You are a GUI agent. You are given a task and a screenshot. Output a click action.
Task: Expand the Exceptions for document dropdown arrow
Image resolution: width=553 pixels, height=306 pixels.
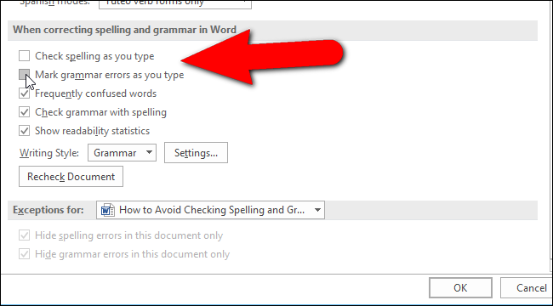[317, 210]
